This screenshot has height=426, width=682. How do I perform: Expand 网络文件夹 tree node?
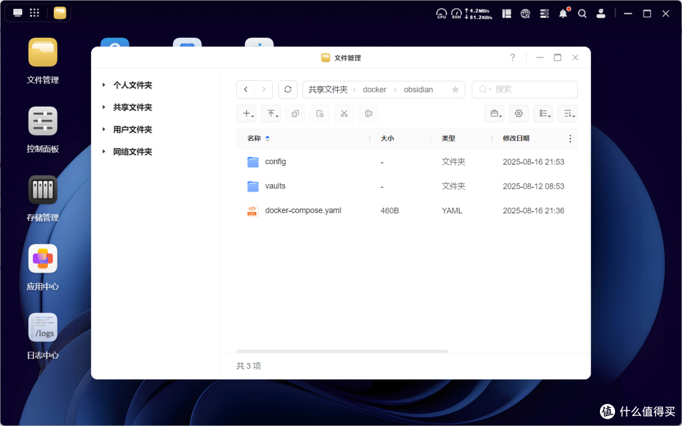coord(104,151)
